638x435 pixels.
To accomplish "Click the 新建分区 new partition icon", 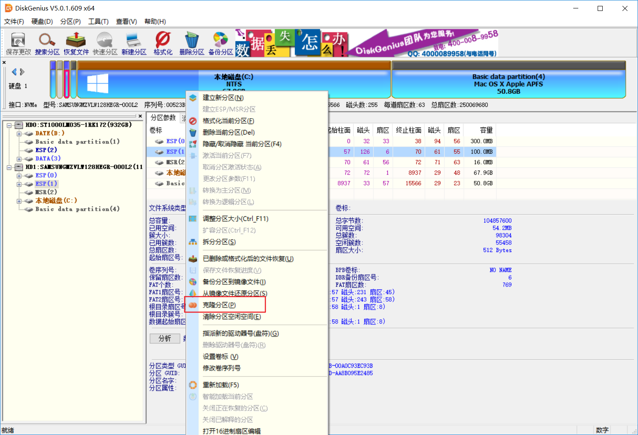I will click(134, 44).
